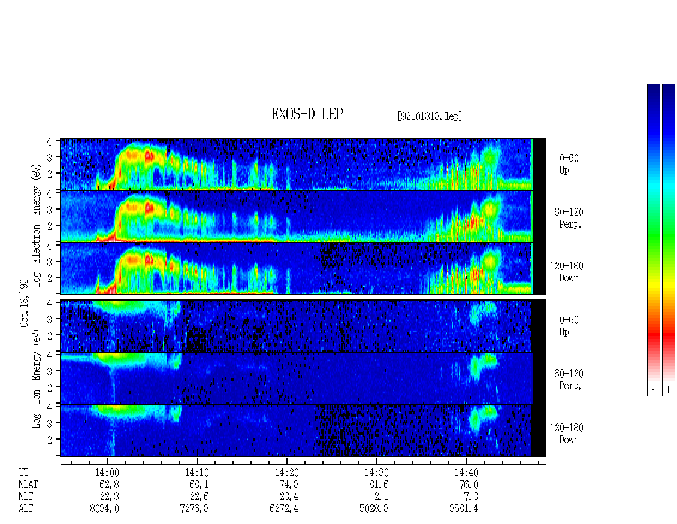Click the Log Electron Energy (eV) axis label

(36, 225)
